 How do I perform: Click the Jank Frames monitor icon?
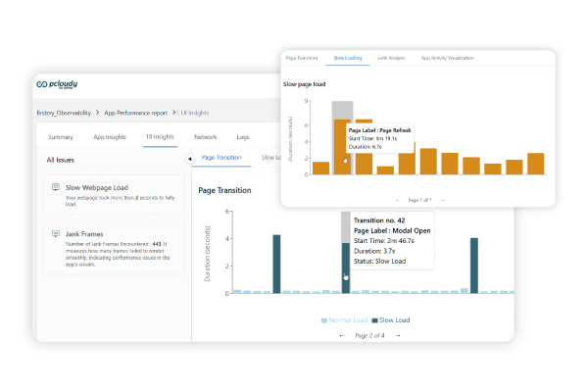tap(57, 234)
